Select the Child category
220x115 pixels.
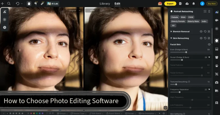[191, 17]
